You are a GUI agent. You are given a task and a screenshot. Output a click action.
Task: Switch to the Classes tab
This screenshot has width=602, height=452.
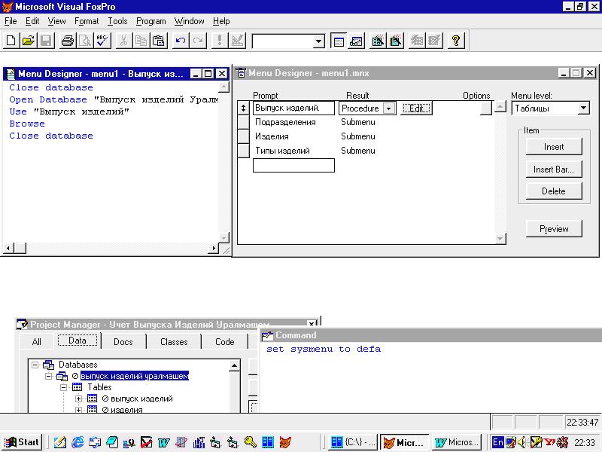point(174,342)
